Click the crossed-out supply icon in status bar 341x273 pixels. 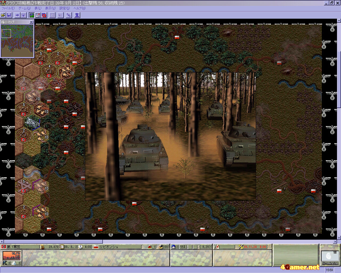[x=217, y=247]
